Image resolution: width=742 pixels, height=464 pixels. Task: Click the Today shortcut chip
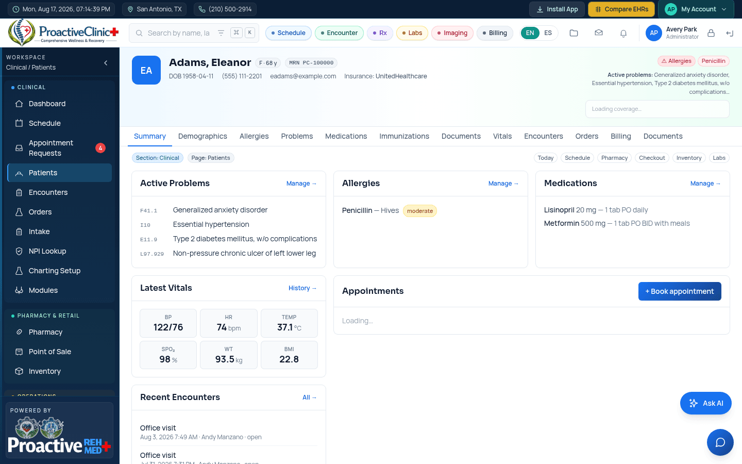(x=546, y=158)
